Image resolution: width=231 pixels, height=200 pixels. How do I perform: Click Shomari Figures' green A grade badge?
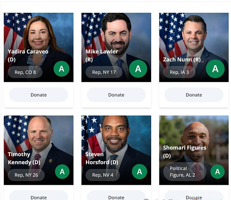pos(217,172)
